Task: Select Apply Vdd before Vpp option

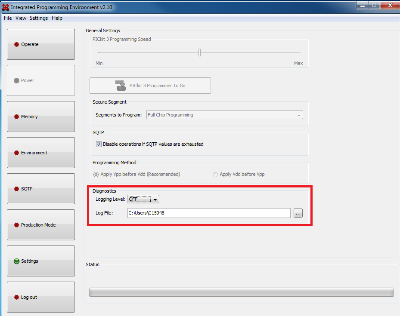Action: [x=215, y=174]
